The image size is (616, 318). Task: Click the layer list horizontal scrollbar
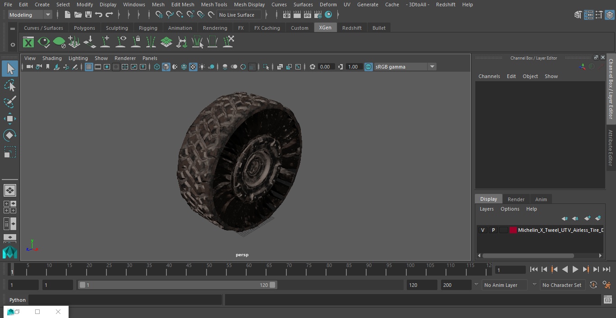tap(528, 256)
